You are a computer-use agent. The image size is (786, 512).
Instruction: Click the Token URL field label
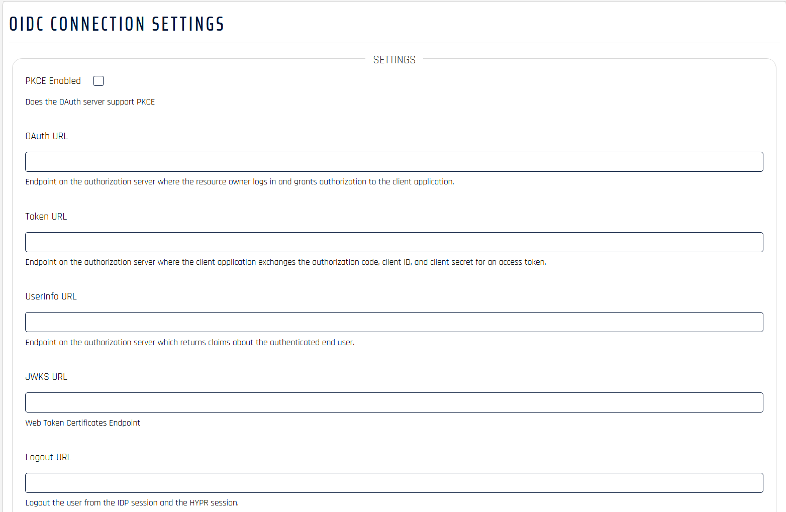pyautogui.click(x=46, y=217)
